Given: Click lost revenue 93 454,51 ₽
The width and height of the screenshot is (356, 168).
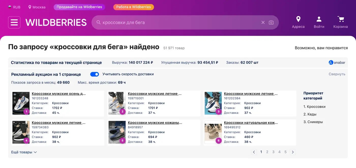Looking at the screenshot, I should pos(208,63).
